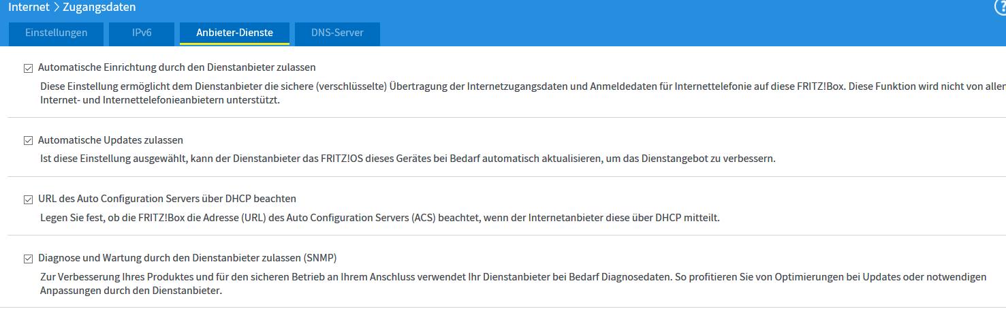
Task: Click the 'URL des Auto Configuration Servers über DHCP beachten' label
Action: point(167,199)
